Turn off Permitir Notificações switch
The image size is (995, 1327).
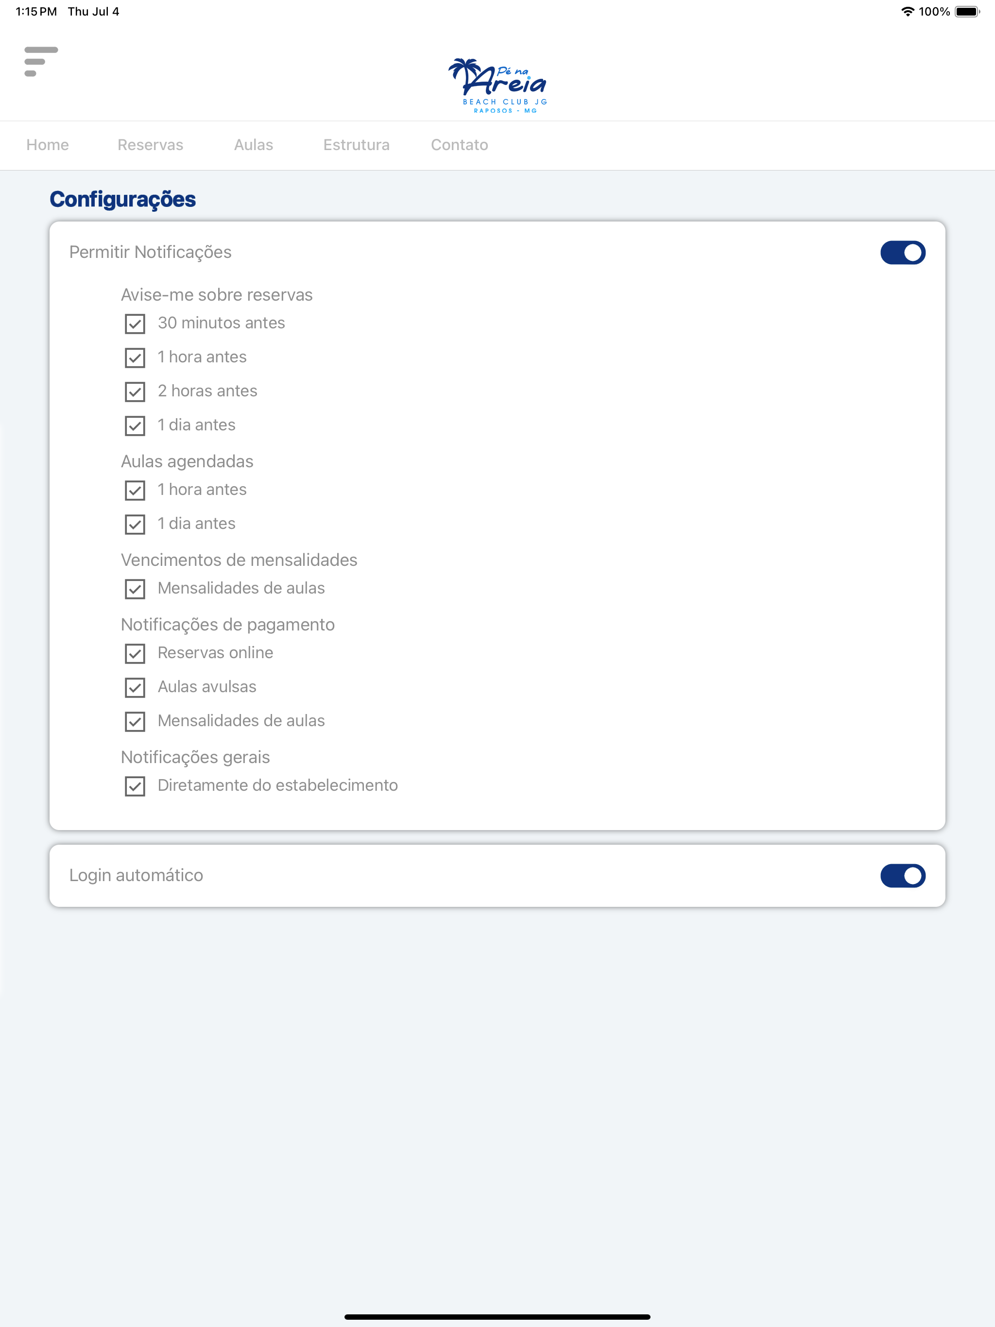903,253
